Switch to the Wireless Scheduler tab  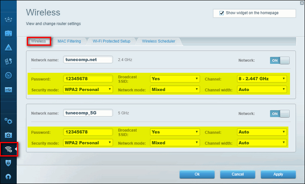(159, 41)
